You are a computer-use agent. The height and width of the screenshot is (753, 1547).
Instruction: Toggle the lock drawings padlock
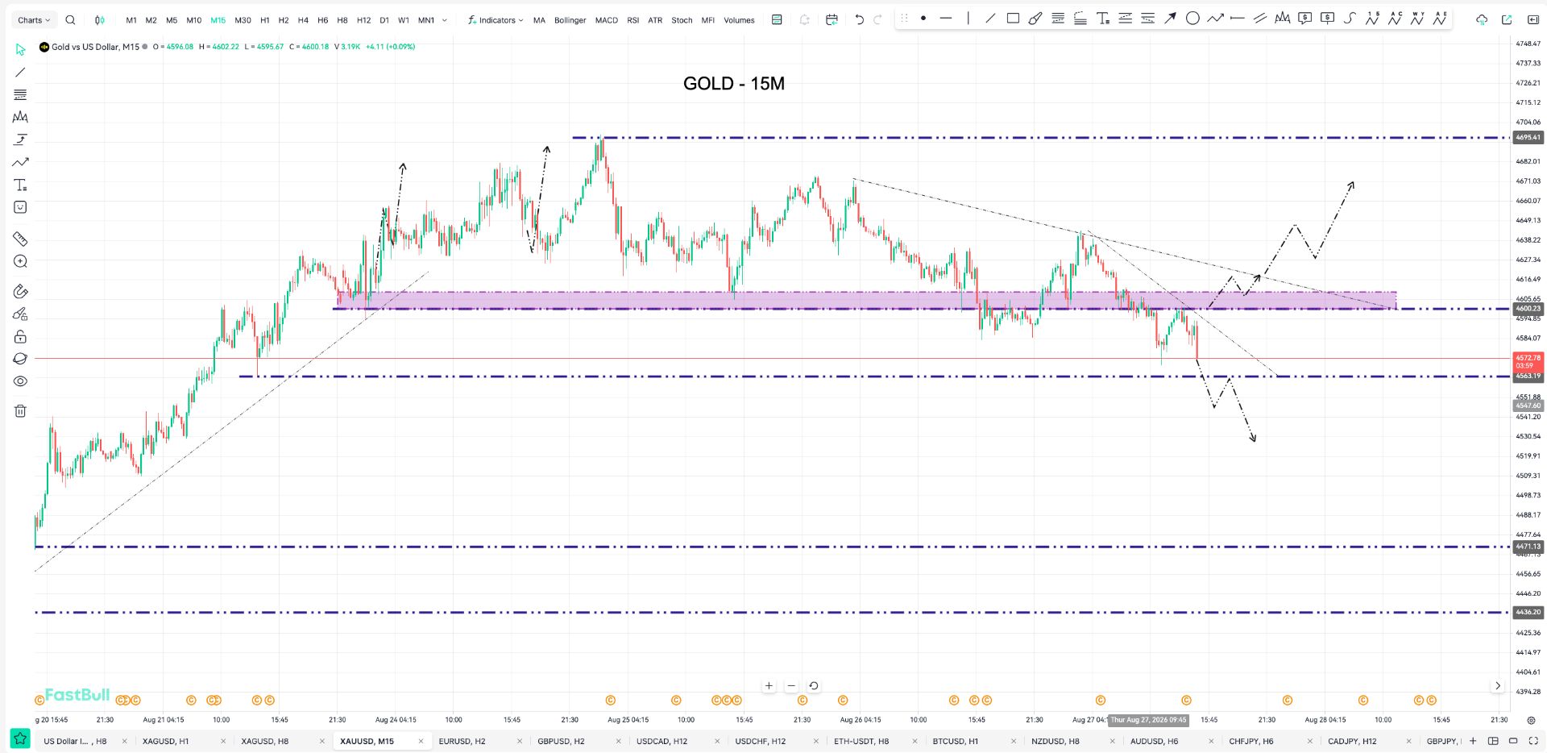click(20, 337)
